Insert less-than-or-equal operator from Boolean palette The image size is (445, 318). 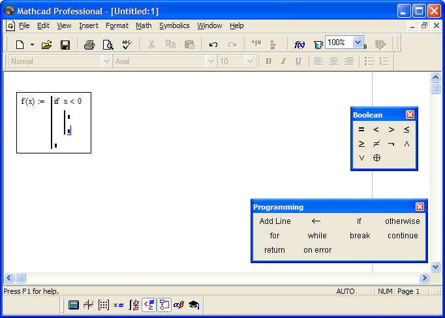point(407,129)
